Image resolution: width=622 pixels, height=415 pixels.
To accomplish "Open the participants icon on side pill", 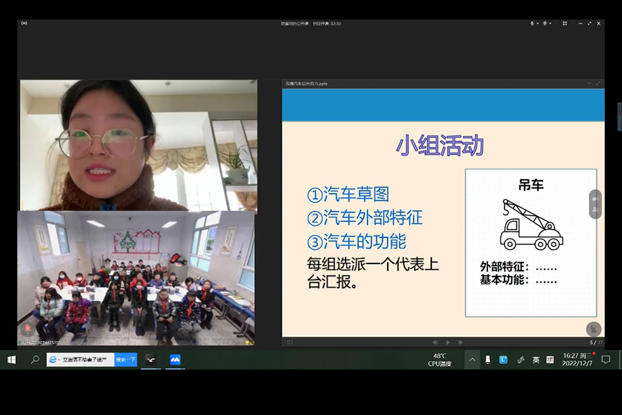I will [595, 210].
